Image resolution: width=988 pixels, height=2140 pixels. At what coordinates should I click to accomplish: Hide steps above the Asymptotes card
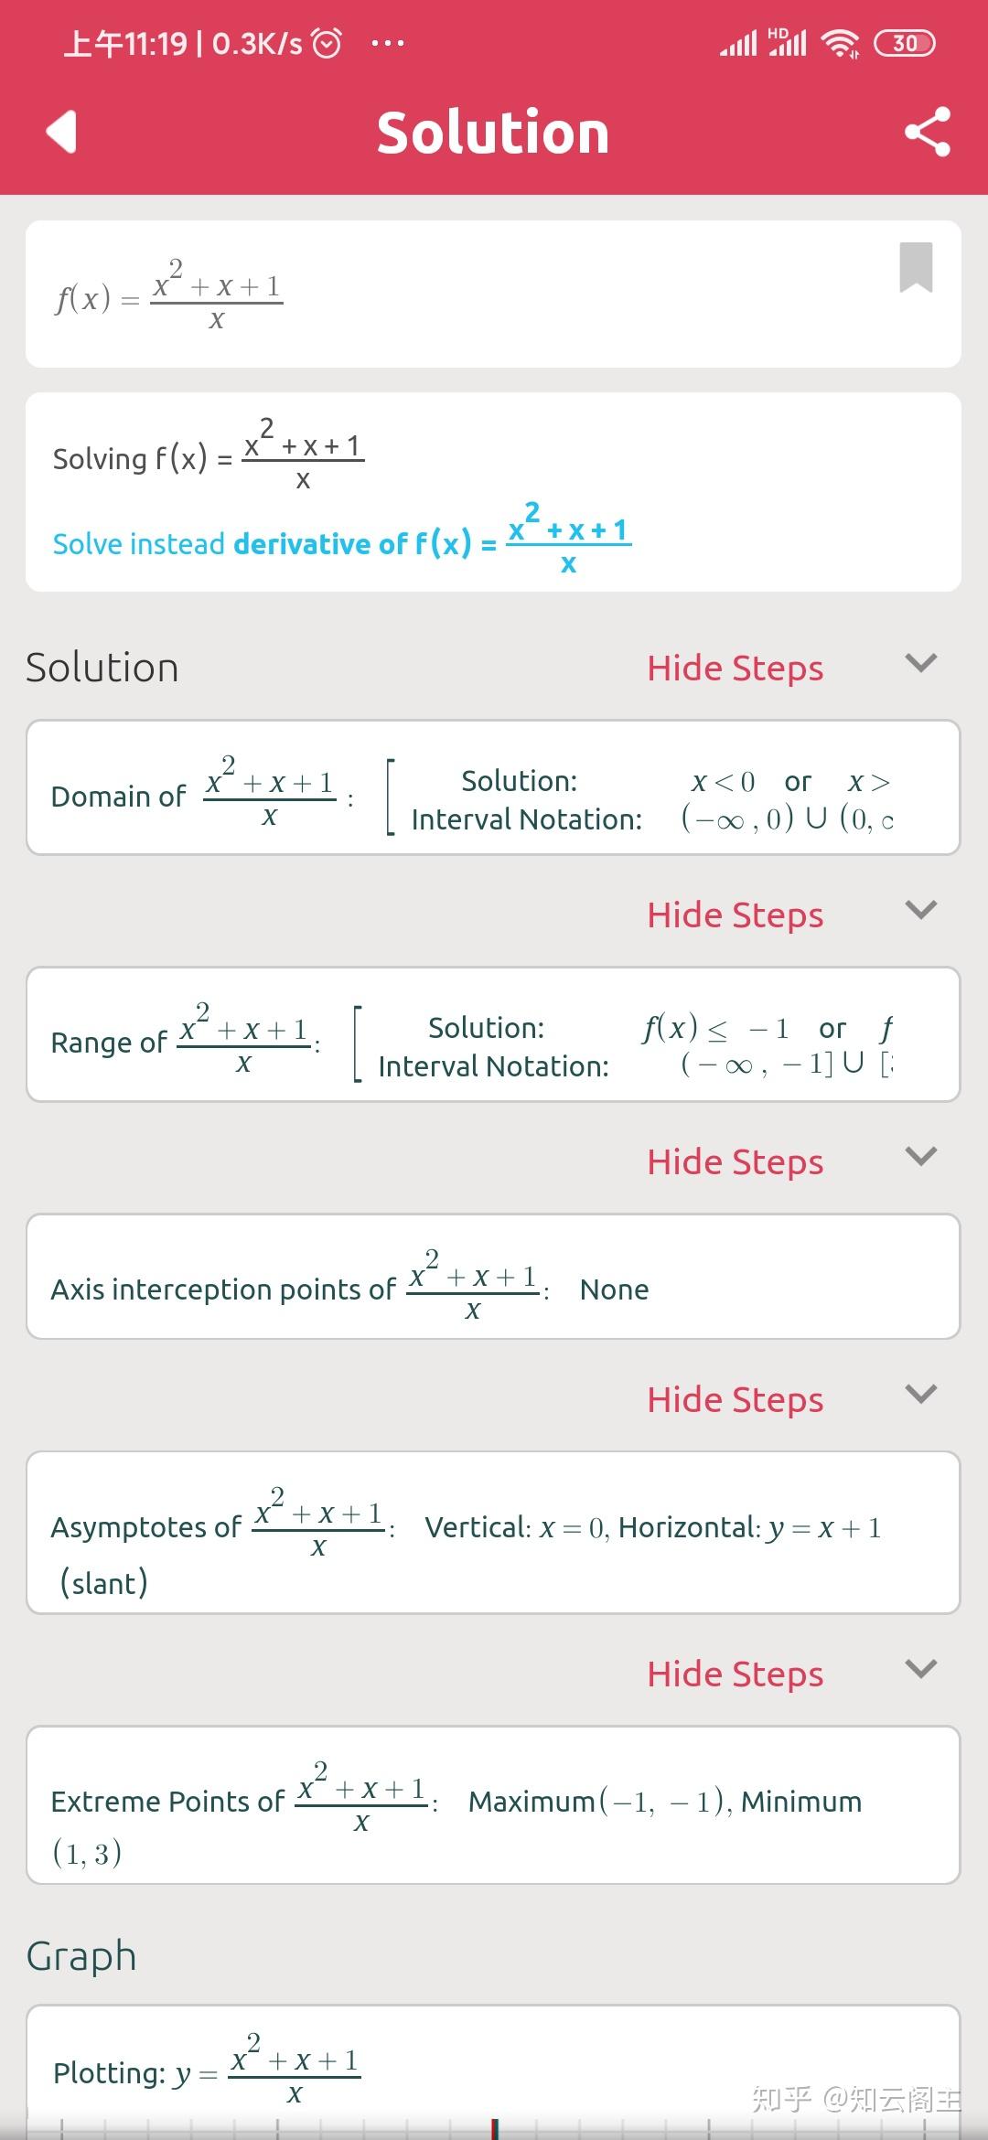pyautogui.click(x=735, y=1400)
